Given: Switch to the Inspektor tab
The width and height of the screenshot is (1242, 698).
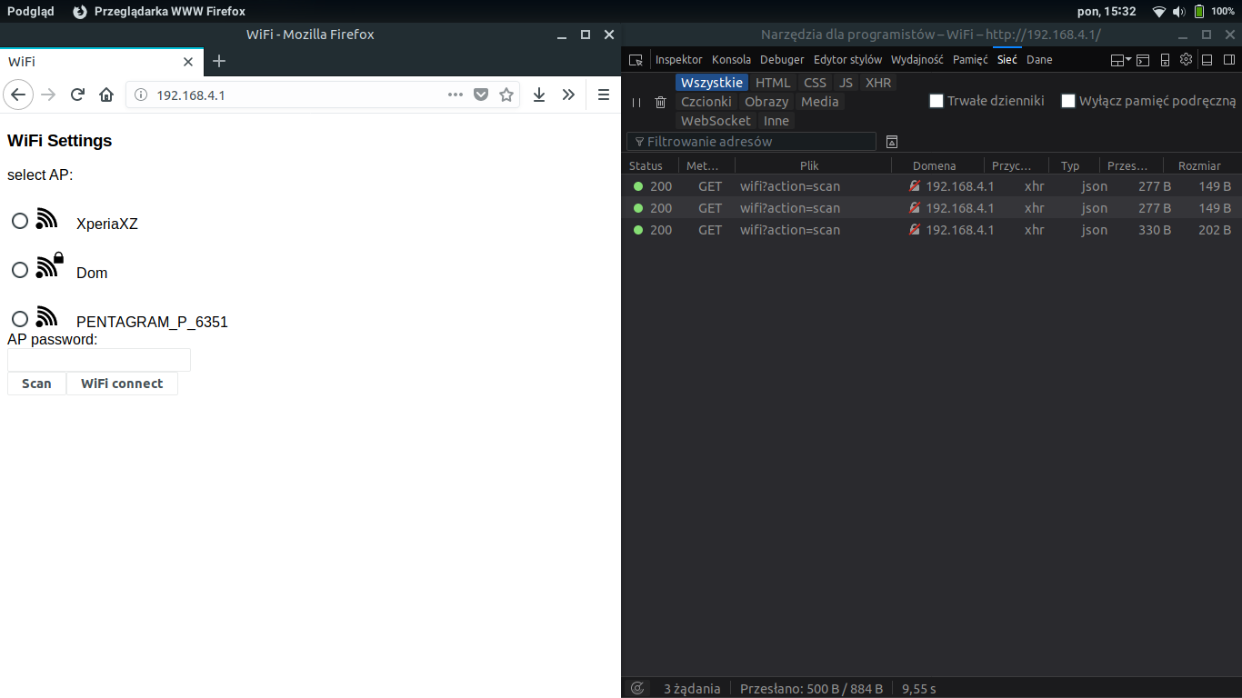Looking at the screenshot, I should tap(679, 60).
